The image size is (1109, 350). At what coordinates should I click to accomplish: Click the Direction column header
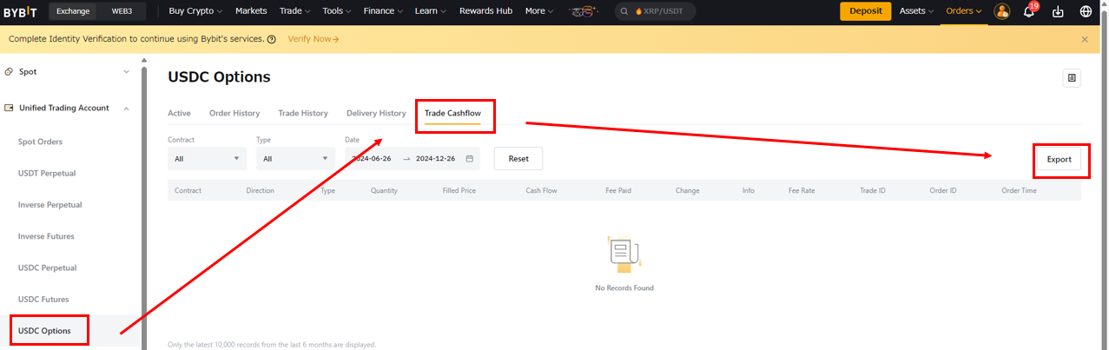[x=261, y=190]
